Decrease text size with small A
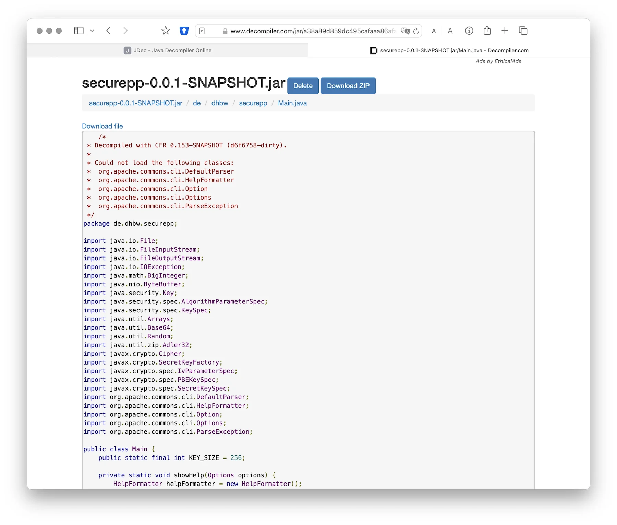 [x=434, y=31]
